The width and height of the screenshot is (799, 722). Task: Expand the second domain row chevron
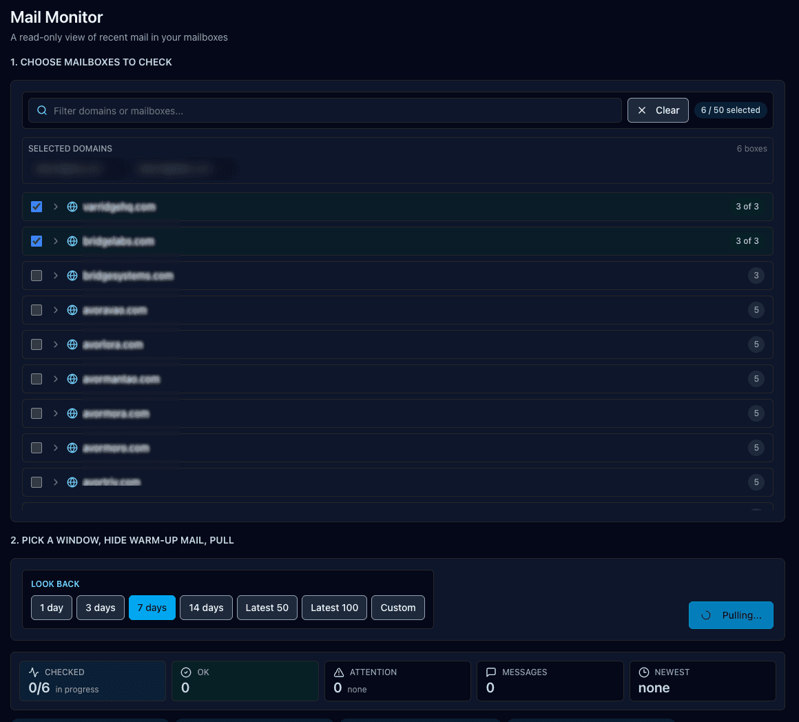tap(56, 241)
